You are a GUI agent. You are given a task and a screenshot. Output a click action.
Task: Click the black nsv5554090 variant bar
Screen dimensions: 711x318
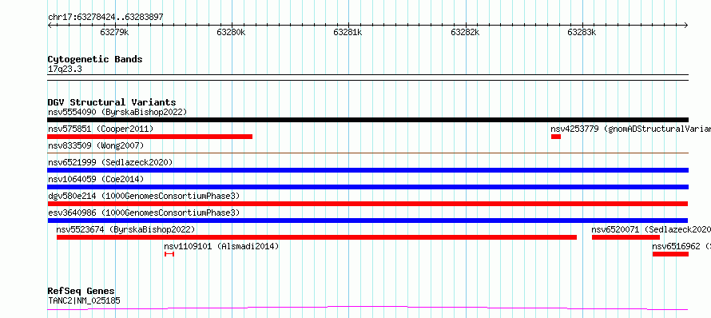[367, 120]
